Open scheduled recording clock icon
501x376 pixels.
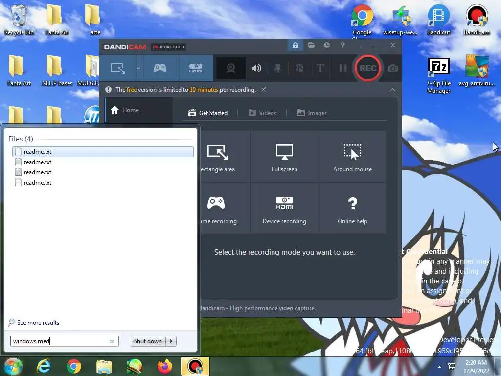coord(326,46)
